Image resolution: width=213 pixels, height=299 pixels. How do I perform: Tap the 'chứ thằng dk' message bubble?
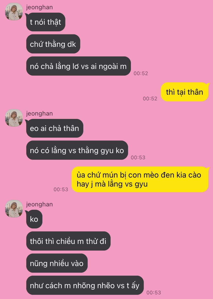53,44
